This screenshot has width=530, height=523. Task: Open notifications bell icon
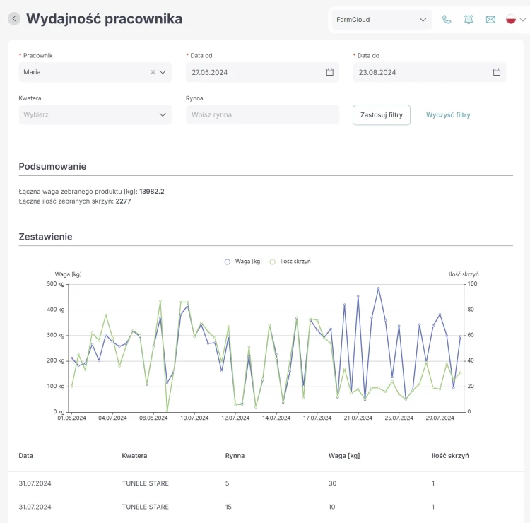click(468, 20)
